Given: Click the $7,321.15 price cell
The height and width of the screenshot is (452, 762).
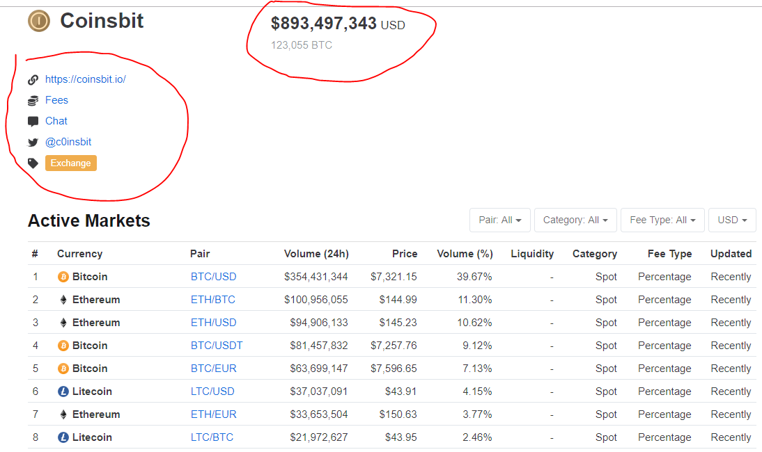Looking at the screenshot, I should (394, 277).
